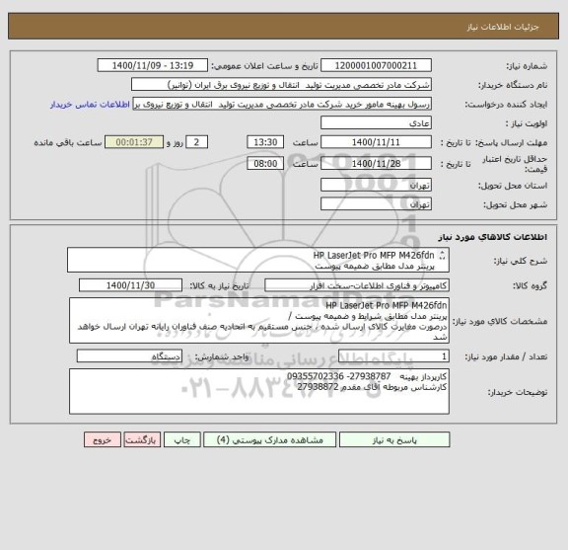The width and height of the screenshot is (568, 550).
Task: Click the شماره نیاز label
Action: click(527, 66)
